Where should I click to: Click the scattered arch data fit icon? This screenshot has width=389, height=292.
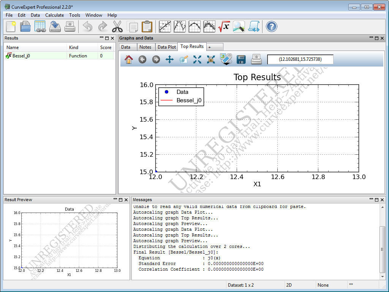209,27
